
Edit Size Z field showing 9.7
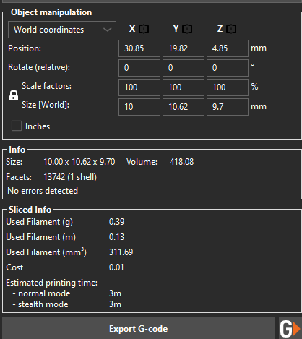tap(228, 107)
